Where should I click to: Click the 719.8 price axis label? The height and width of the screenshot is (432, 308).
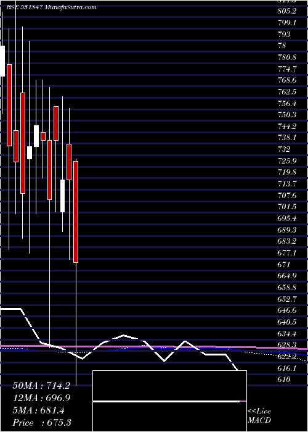coord(287,172)
